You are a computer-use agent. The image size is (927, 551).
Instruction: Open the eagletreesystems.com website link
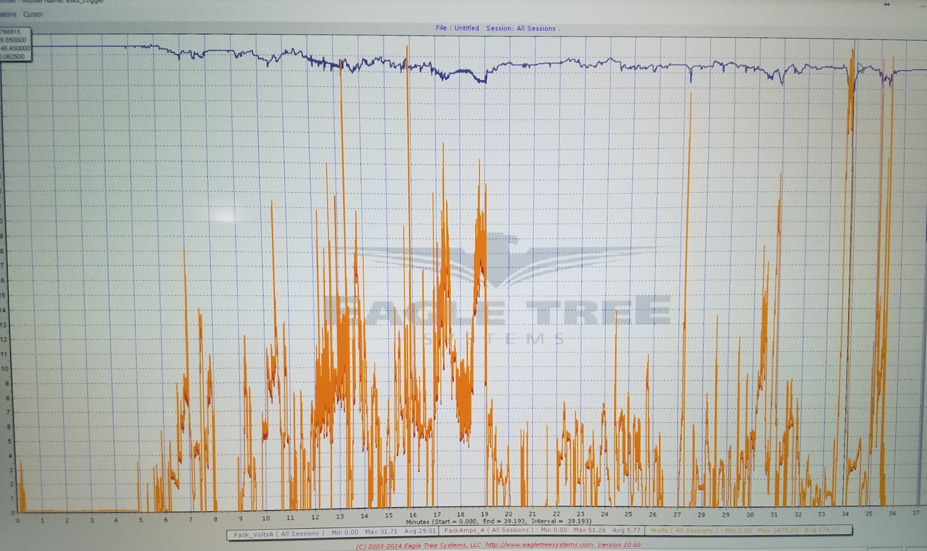(539, 545)
